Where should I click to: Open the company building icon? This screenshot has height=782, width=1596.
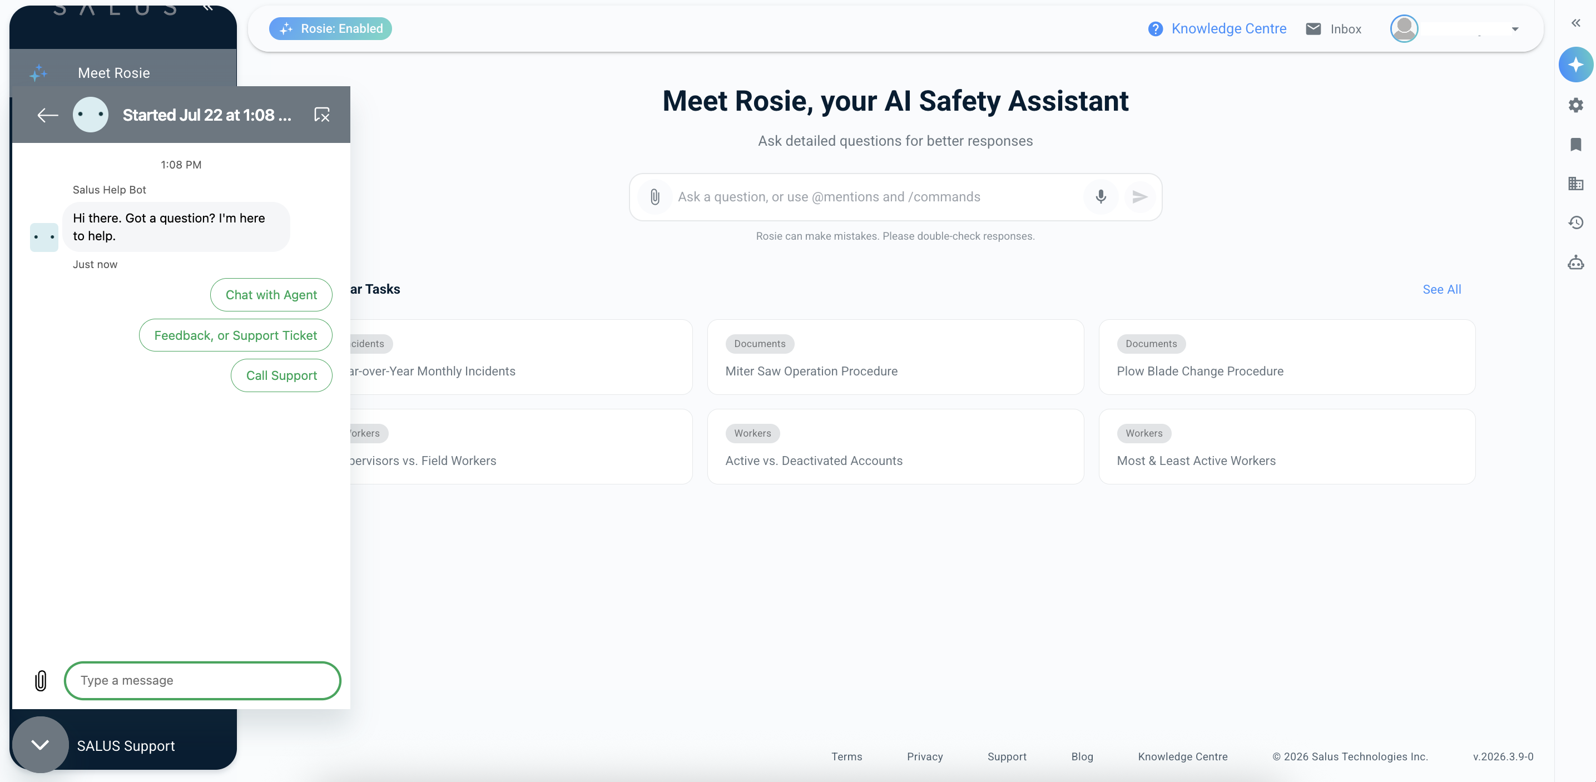tap(1575, 184)
